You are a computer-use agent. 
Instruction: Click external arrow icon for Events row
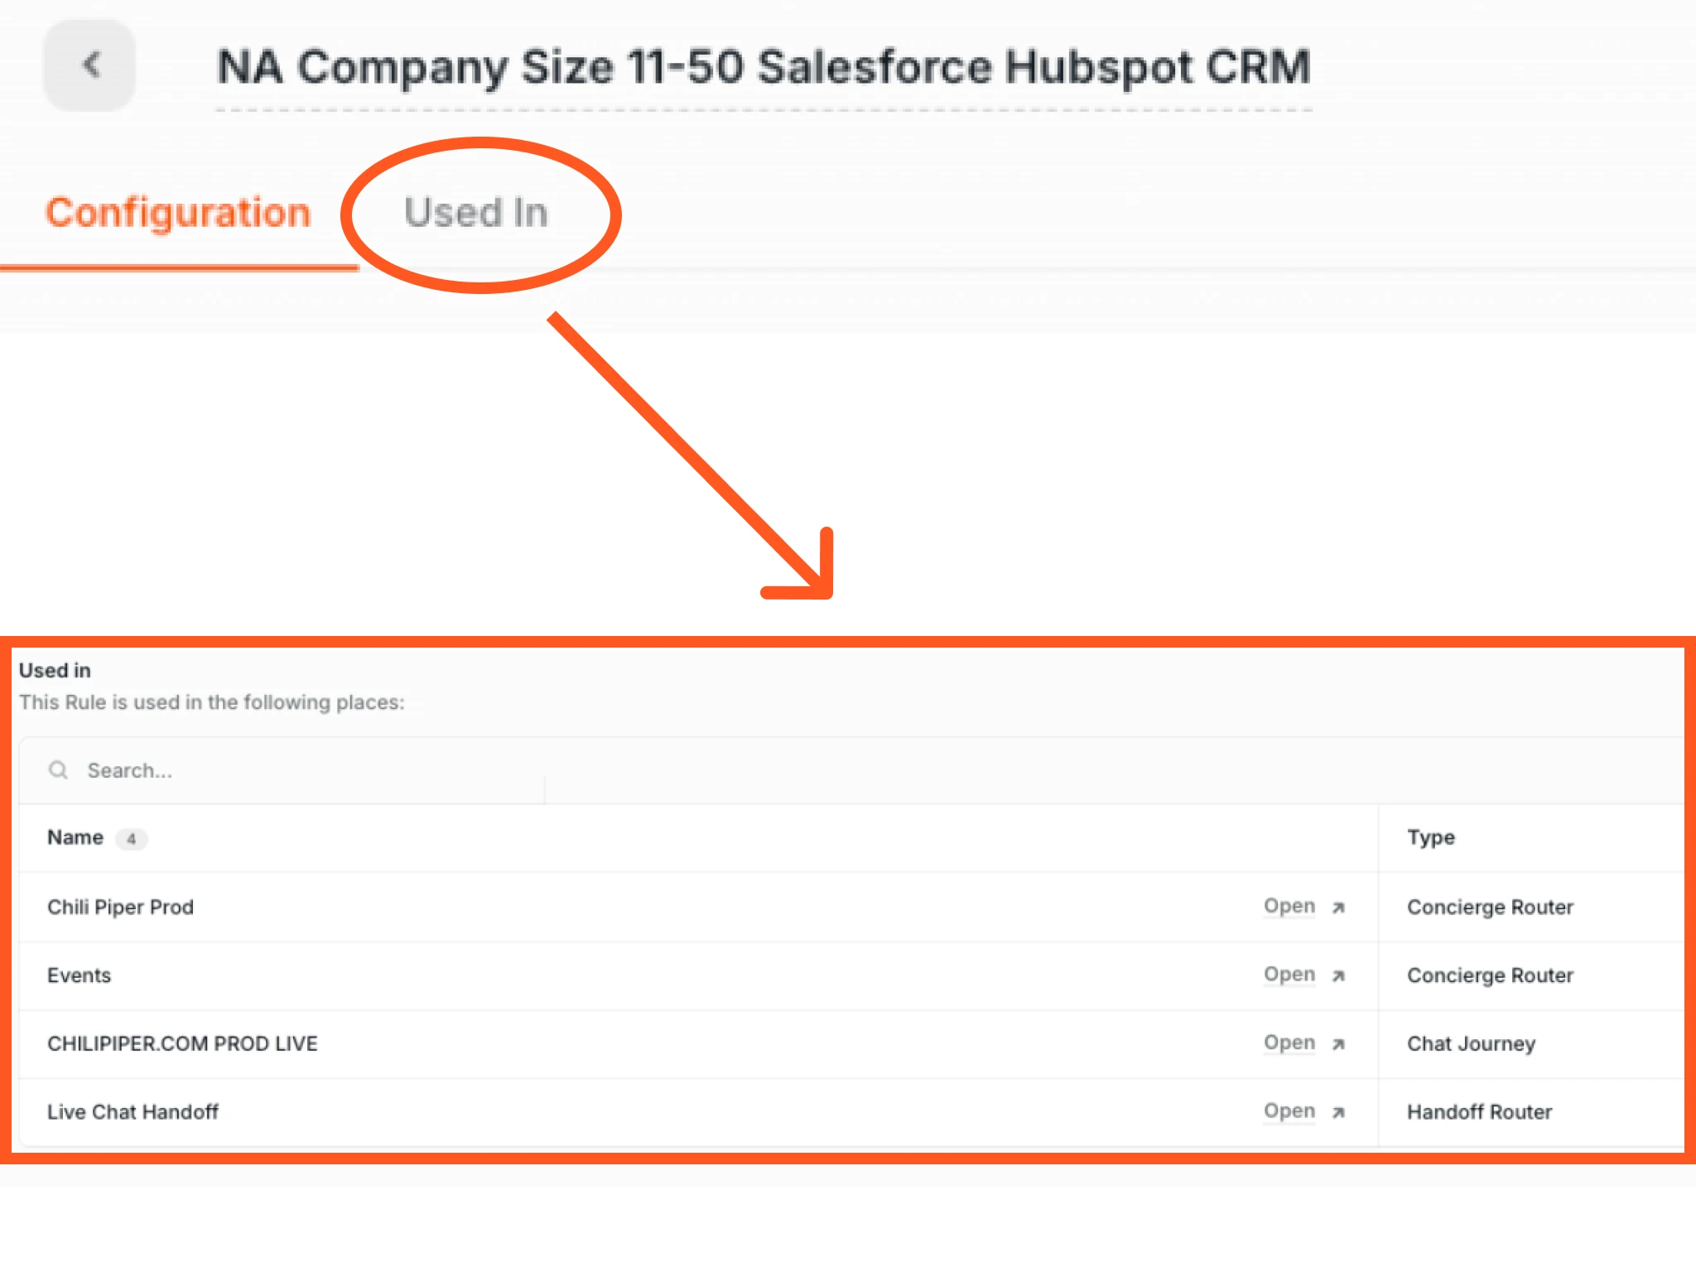pos(1338,976)
